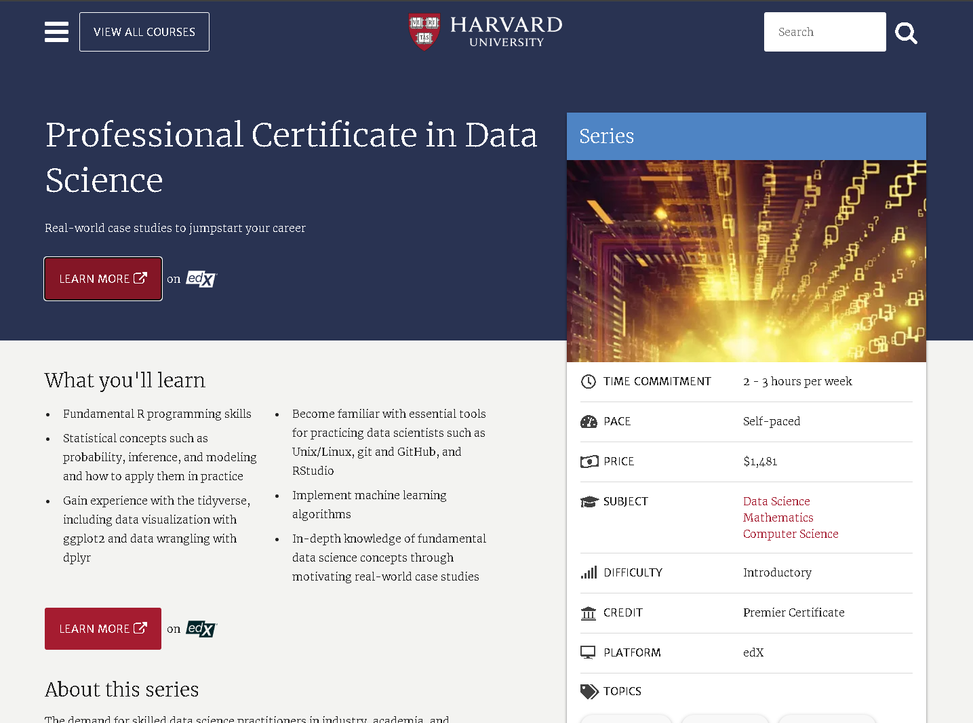Click View All Courses button
973x723 pixels.
144,32
